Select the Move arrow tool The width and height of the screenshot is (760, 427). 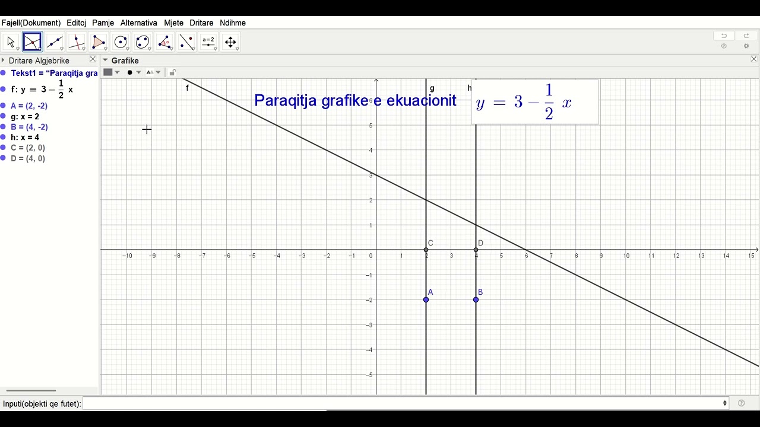[x=10, y=42]
